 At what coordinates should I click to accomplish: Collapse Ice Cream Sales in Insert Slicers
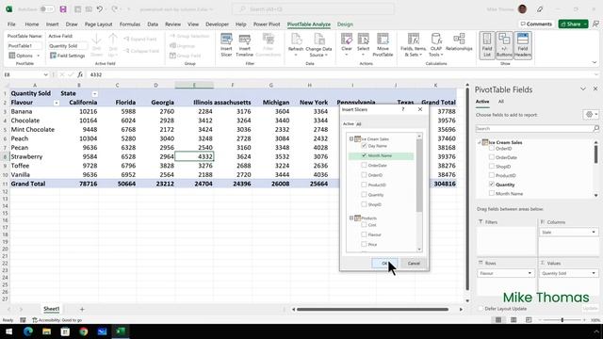tap(351, 138)
